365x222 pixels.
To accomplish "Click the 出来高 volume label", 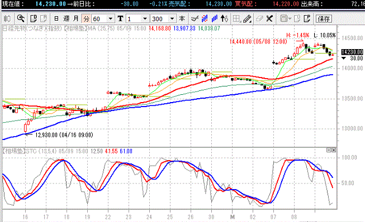I will click(312, 4).
